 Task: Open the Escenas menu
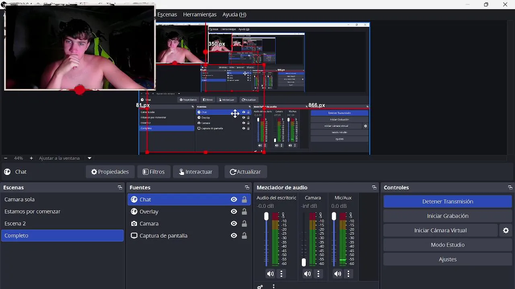[x=167, y=14]
